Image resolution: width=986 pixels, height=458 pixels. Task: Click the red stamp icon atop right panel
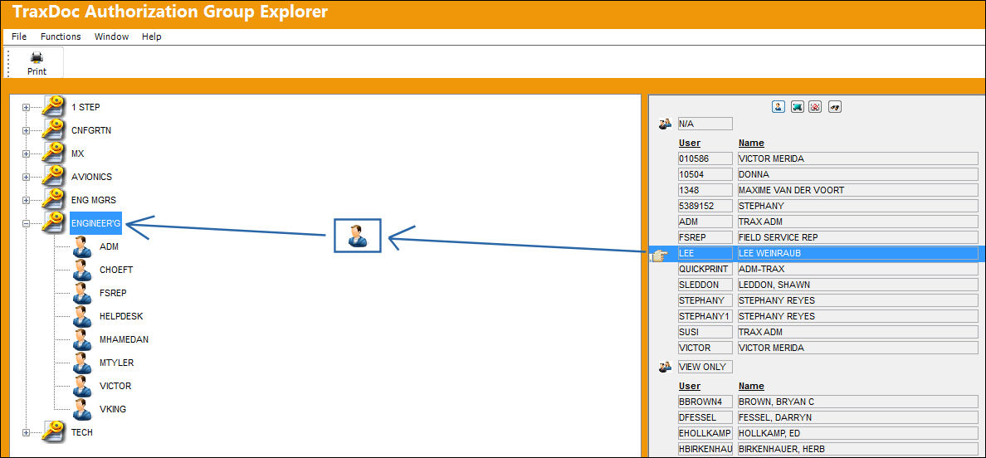tap(816, 107)
